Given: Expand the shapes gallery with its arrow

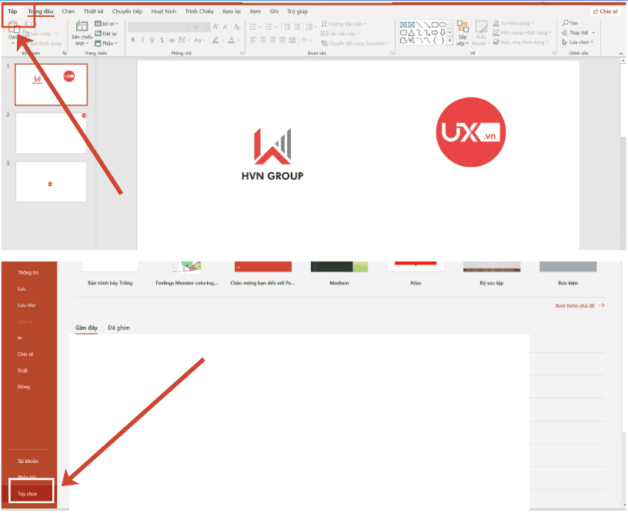Looking at the screenshot, I should pos(449,39).
